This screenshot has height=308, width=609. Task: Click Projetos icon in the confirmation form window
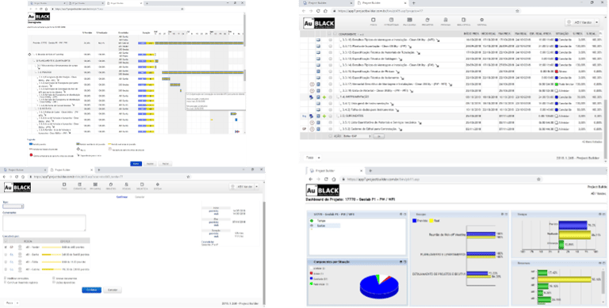click(x=111, y=184)
